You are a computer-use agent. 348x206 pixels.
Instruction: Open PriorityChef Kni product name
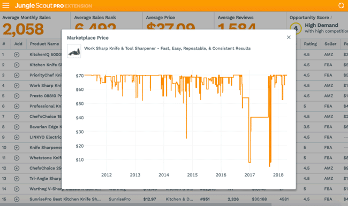(46, 75)
